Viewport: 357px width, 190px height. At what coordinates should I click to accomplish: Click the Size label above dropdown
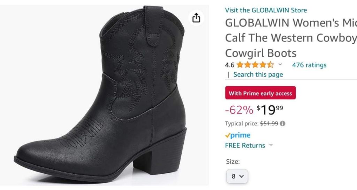click(233, 161)
